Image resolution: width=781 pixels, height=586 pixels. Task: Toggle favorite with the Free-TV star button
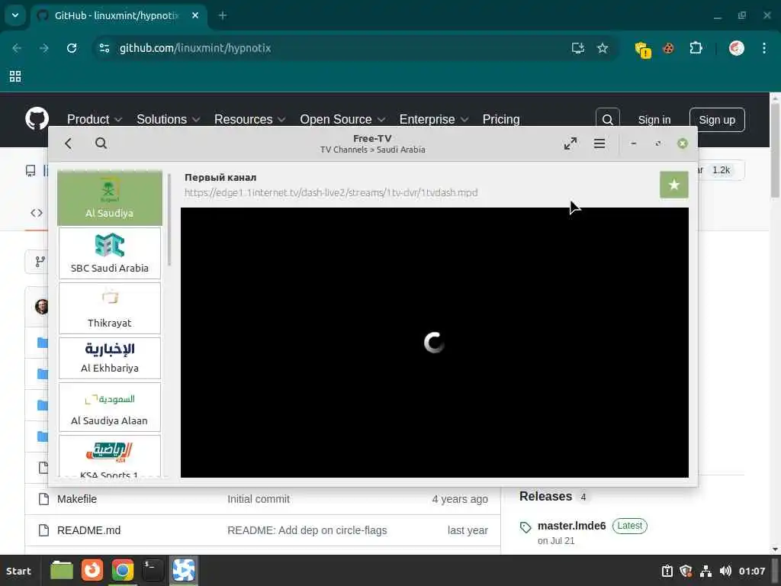click(674, 185)
